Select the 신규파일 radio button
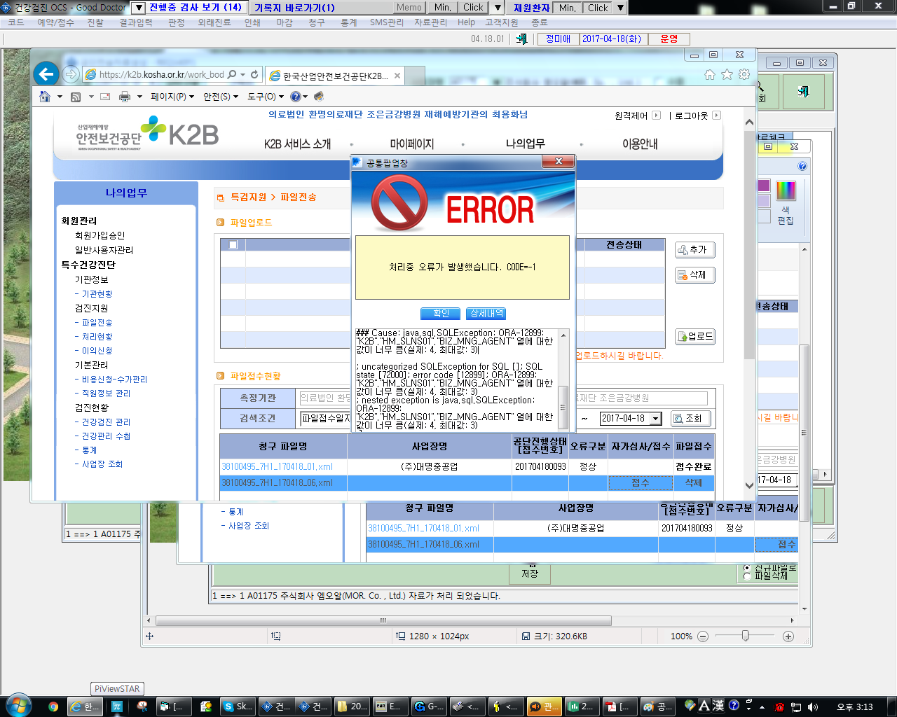Screen dimensions: 897x717 [747, 568]
